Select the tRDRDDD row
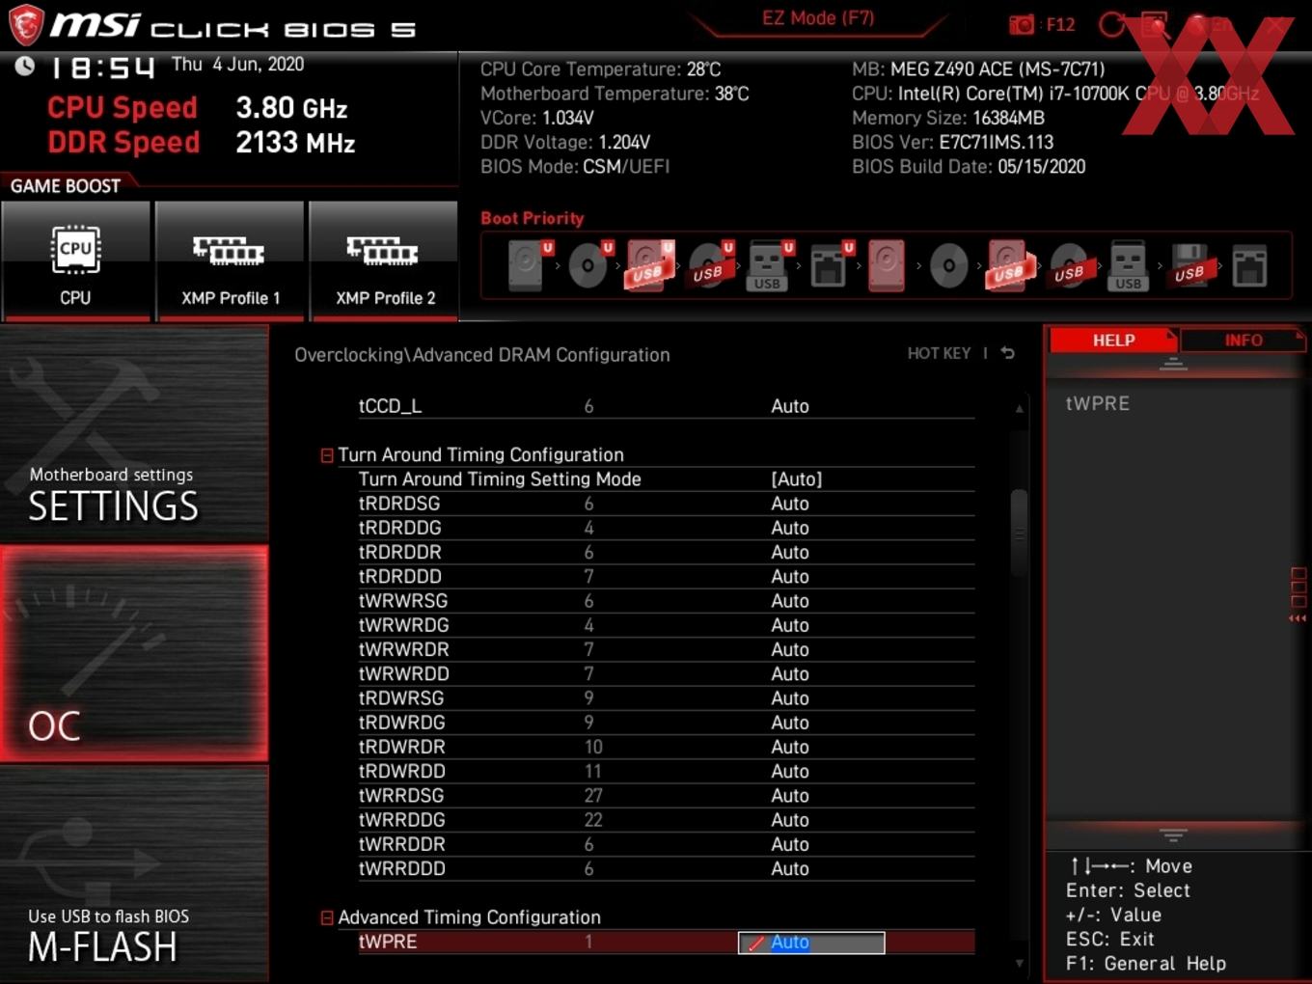1312x984 pixels. coord(666,577)
